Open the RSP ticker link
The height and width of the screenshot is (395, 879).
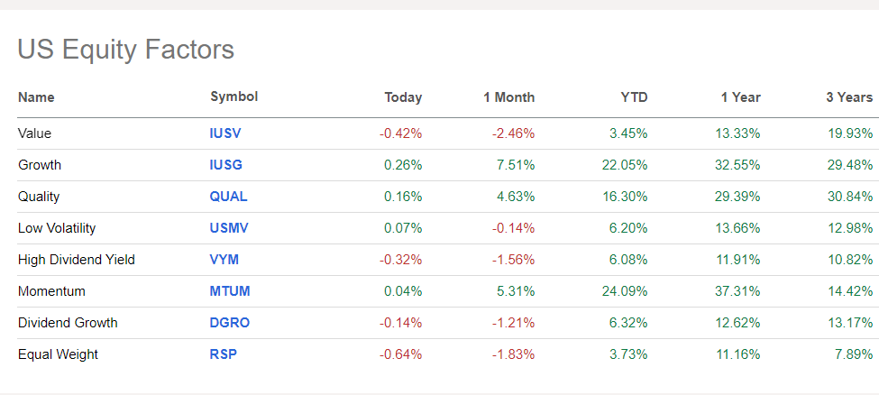click(x=223, y=354)
